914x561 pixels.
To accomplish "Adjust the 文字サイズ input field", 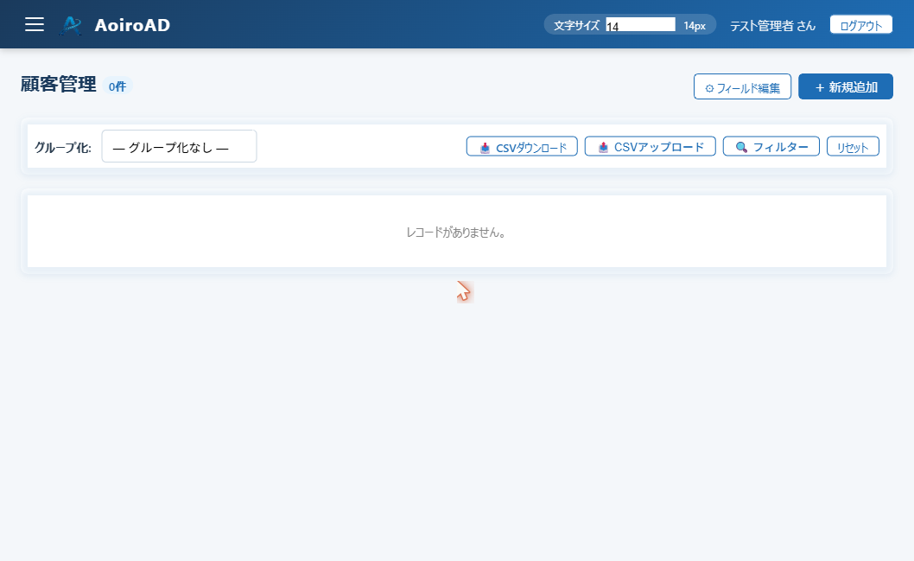I will click(x=640, y=25).
